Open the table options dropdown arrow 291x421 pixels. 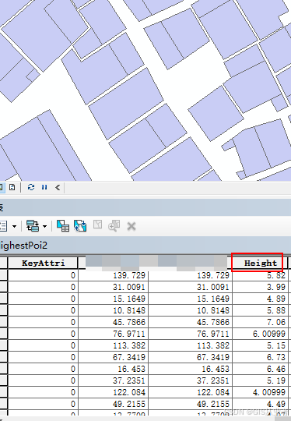[x=15, y=226]
